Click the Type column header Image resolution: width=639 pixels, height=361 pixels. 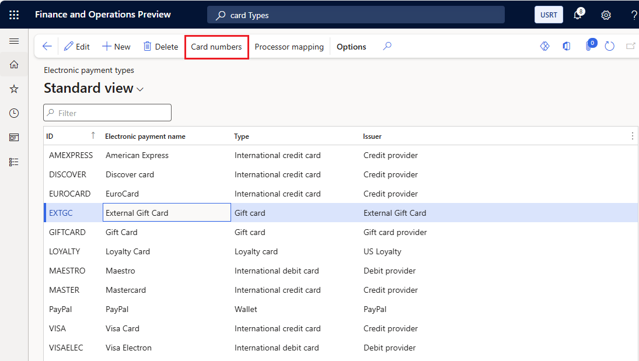point(241,136)
